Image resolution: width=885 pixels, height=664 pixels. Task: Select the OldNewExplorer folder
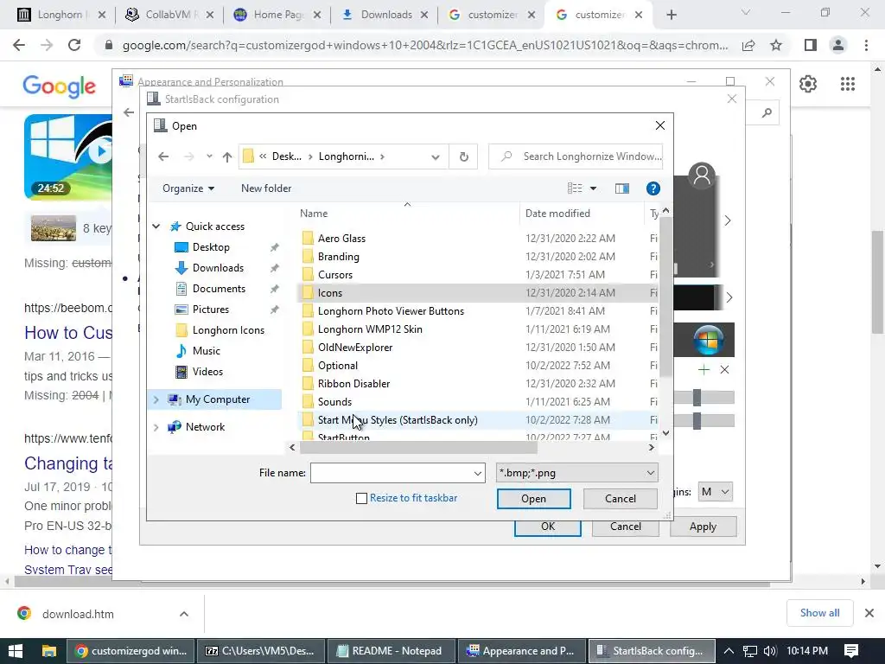point(355,348)
